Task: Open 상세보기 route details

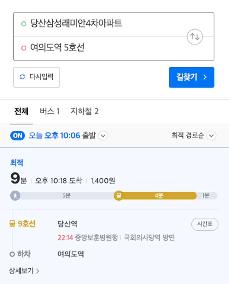Action: tap(24, 271)
